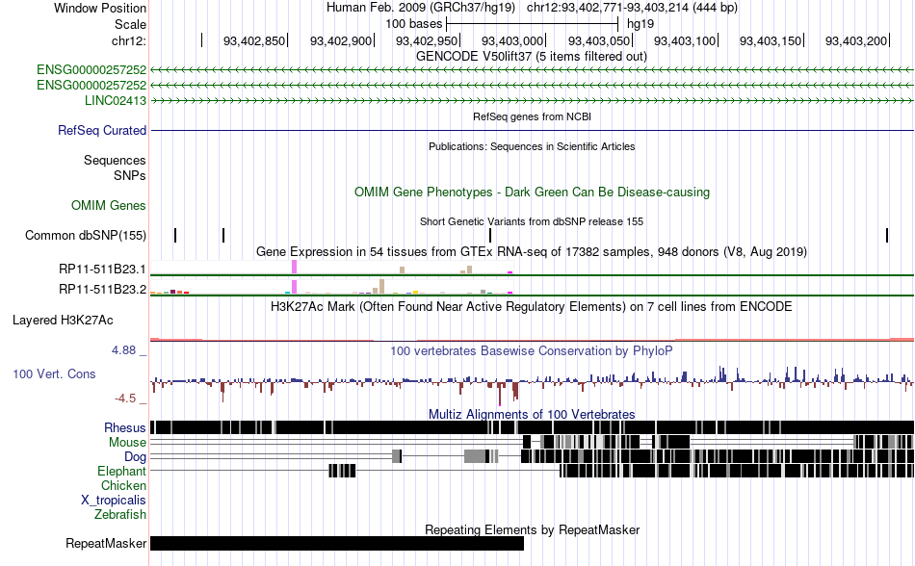Click the Rhesus alignment label
The image size is (915, 566).
(125, 427)
